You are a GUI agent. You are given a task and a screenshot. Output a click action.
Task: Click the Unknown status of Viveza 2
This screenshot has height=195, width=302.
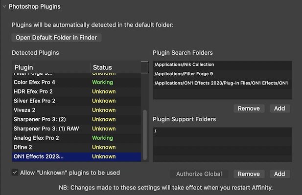click(x=104, y=110)
